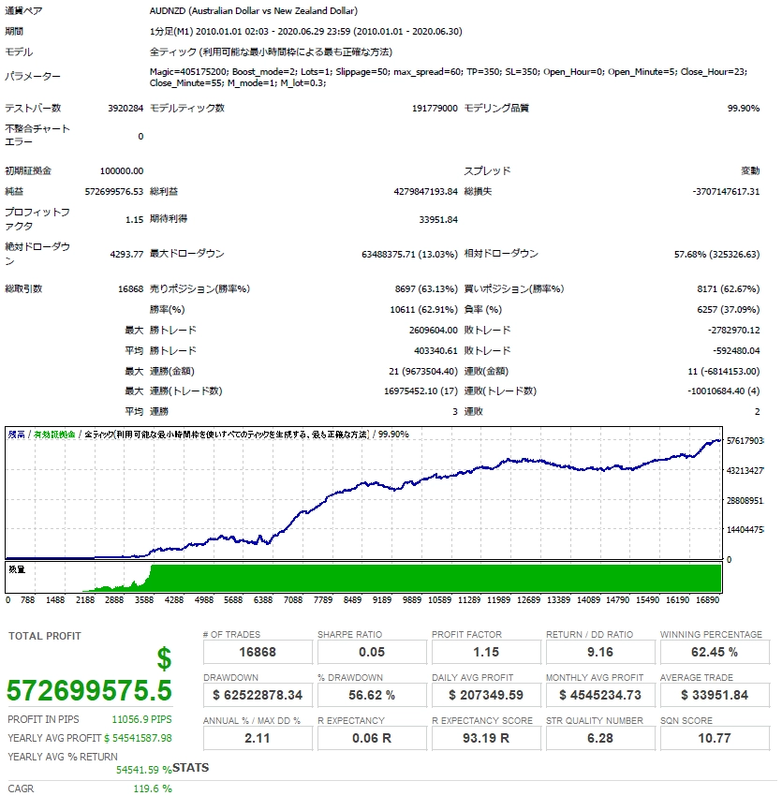
Task: Click the green volume chart area
Action: tap(435, 578)
